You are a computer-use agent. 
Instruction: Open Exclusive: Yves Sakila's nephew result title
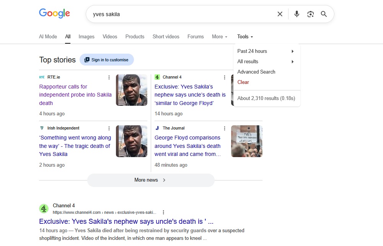click(126, 221)
